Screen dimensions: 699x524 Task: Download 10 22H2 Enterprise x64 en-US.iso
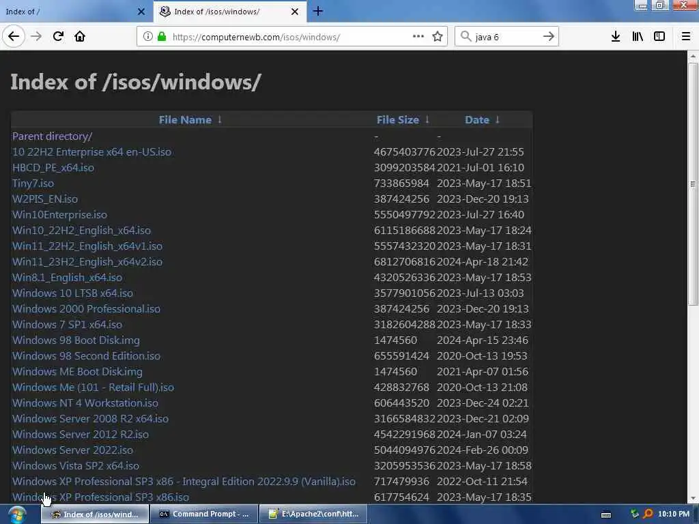tap(92, 152)
